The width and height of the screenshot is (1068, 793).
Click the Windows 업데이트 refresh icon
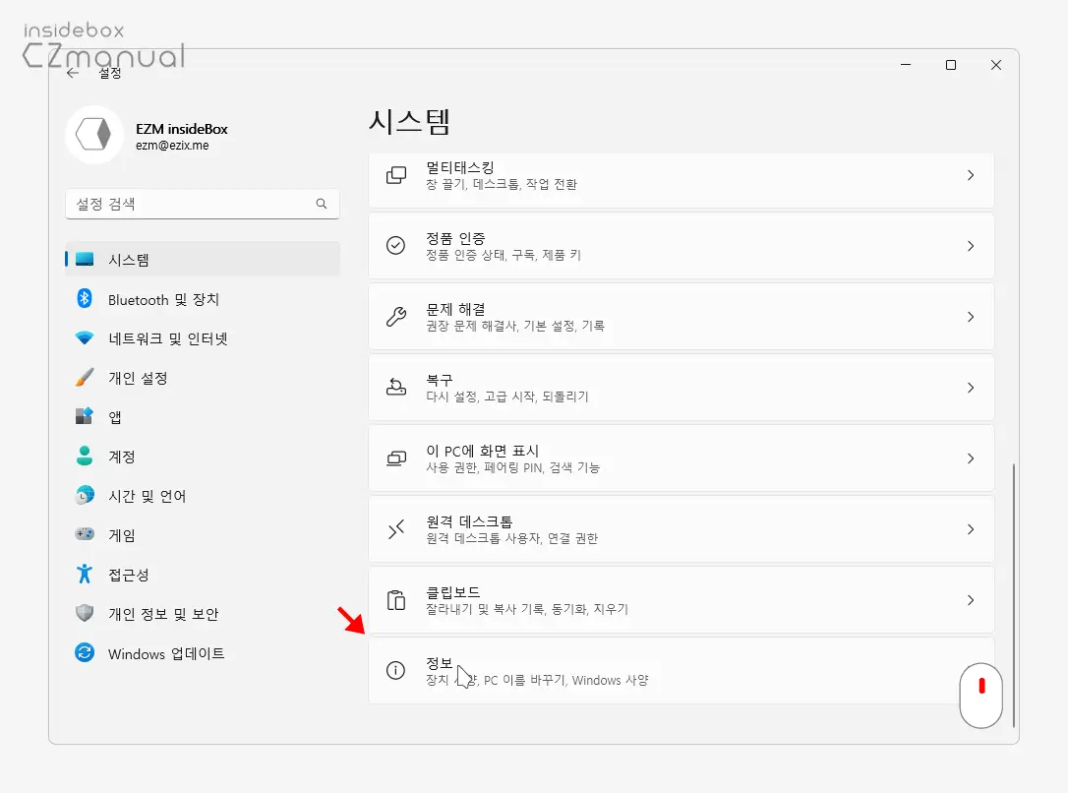coord(85,652)
